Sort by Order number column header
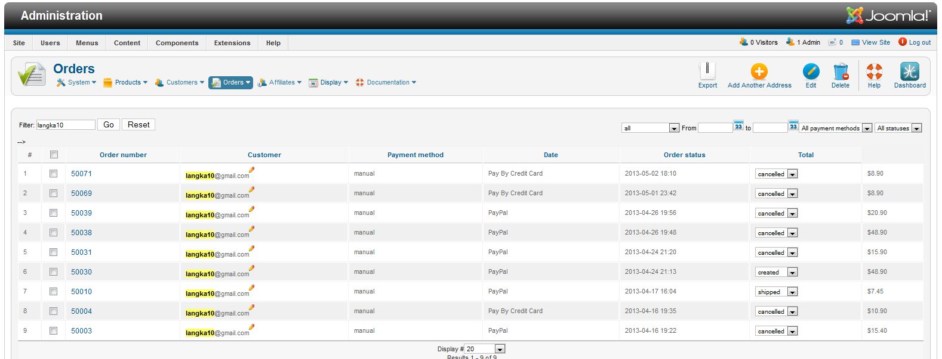Viewport: 942px width, 359px height. 123,155
